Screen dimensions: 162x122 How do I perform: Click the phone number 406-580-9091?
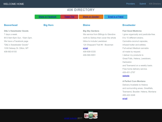pyautogui.click(x=89, y=55)
